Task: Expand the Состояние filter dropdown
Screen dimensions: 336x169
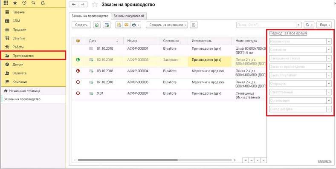Action: [x=329, y=50]
